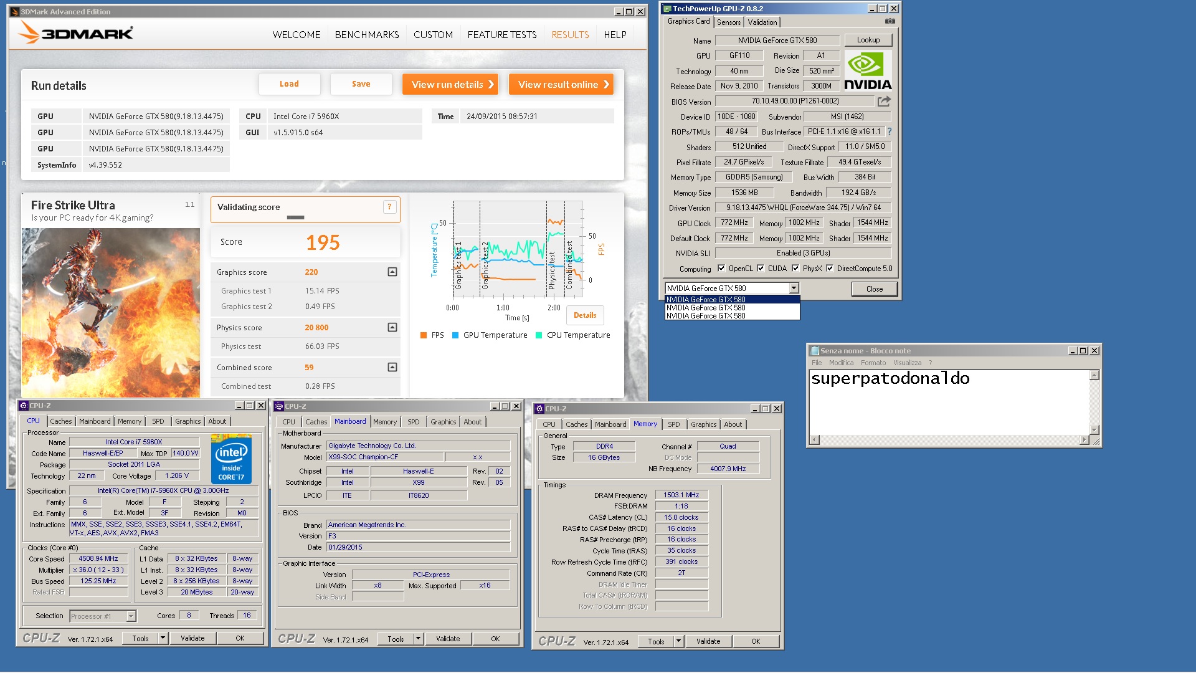The image size is (1196, 673).
Task: Switch to the Sensors tab in GPU-Z
Action: coord(729,22)
